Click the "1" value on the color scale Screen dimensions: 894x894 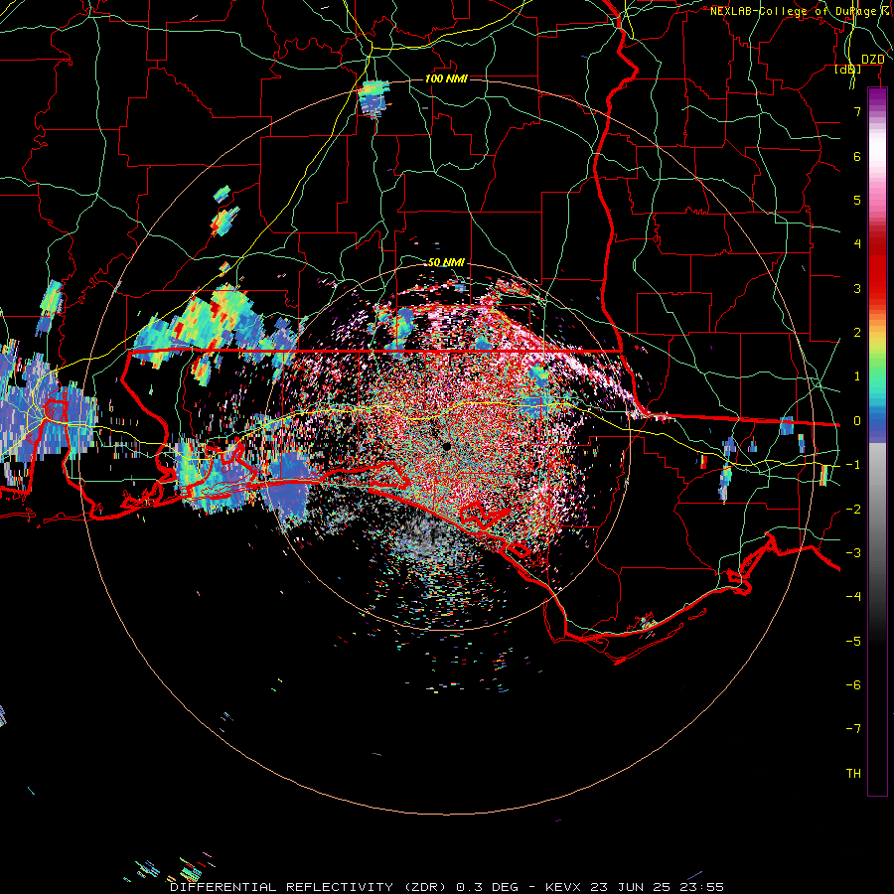[857, 376]
